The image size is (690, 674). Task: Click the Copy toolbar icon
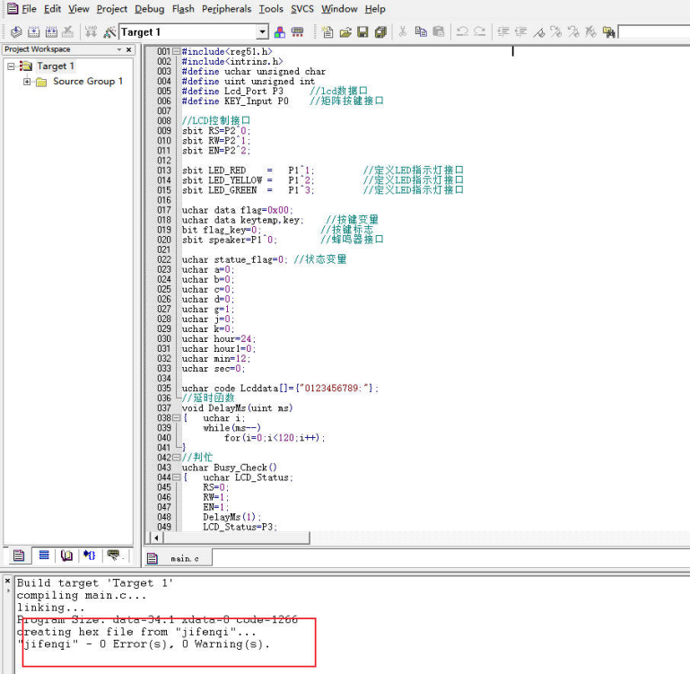click(x=421, y=31)
